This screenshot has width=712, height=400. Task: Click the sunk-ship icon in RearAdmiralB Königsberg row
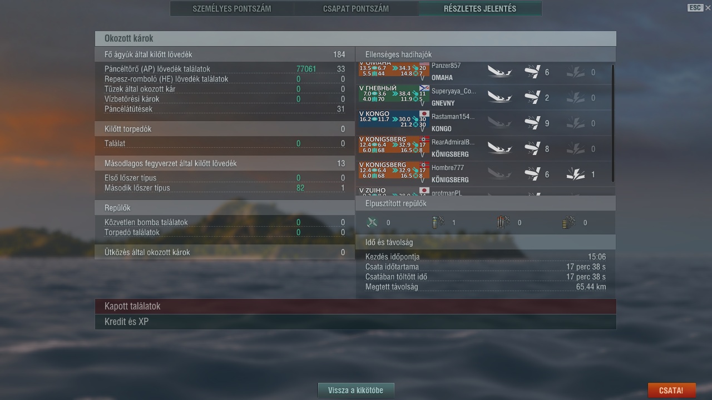click(500, 148)
